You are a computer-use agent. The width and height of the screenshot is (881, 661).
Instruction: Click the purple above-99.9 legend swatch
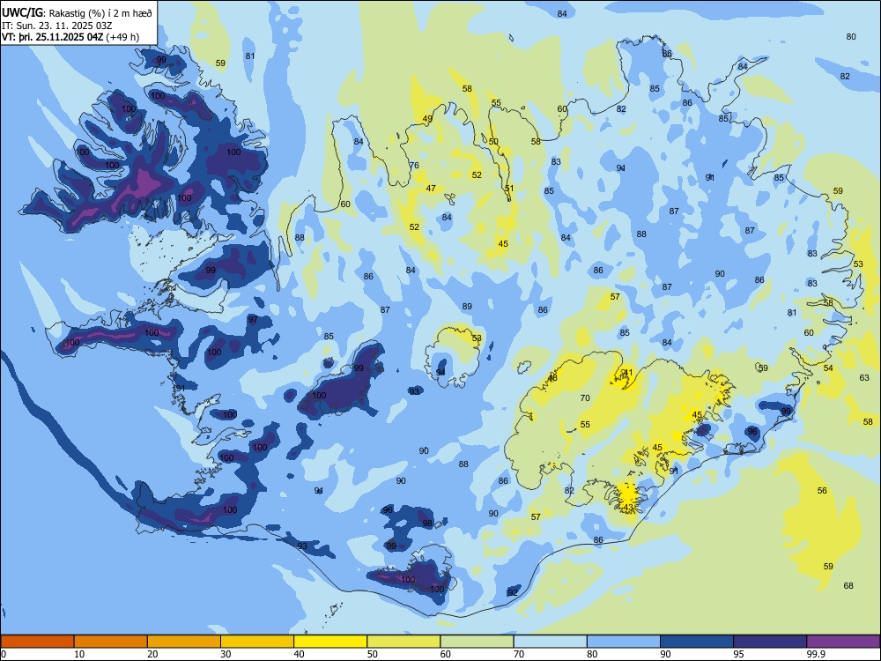[x=843, y=642]
